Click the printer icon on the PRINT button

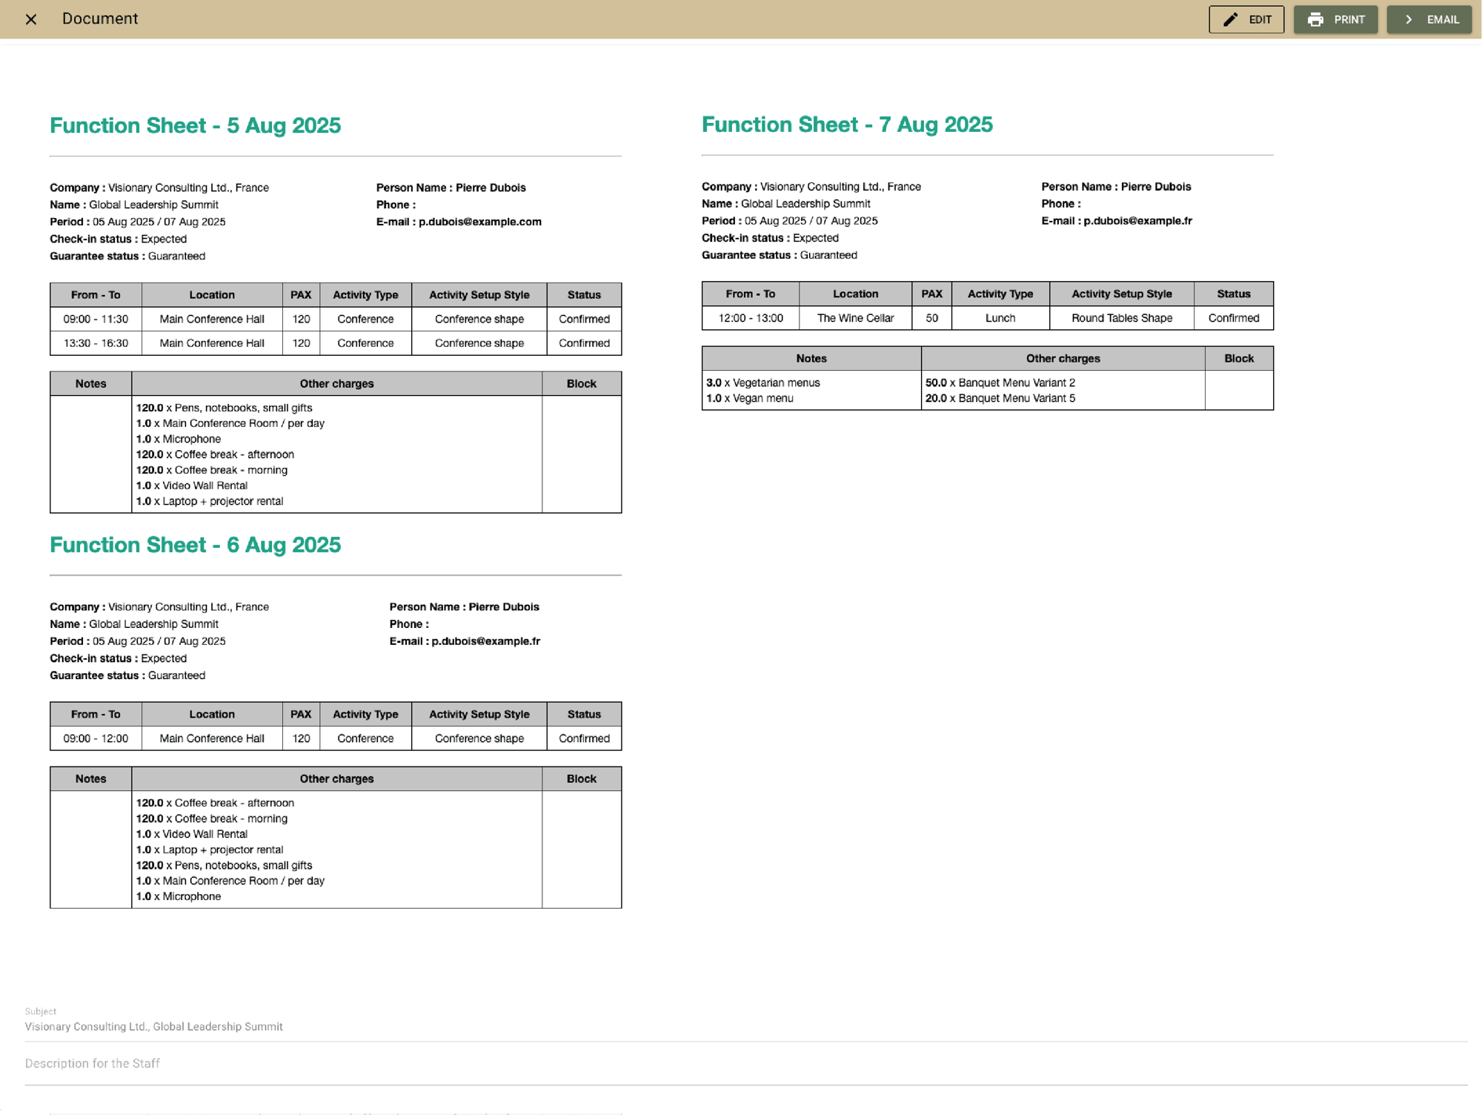pyautogui.click(x=1317, y=19)
